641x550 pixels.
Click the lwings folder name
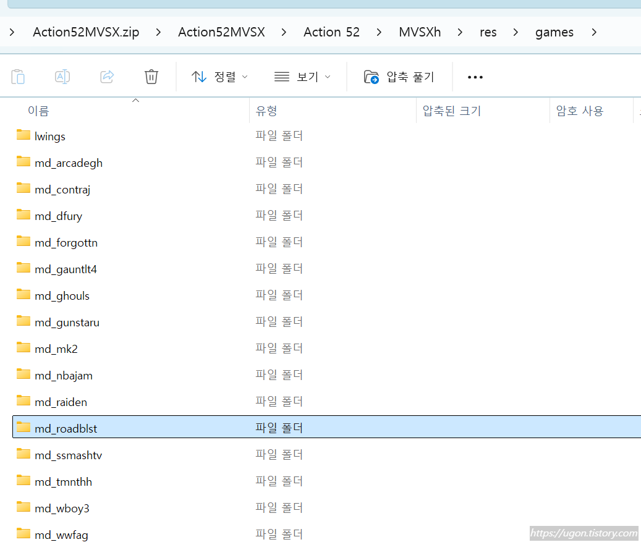click(x=50, y=137)
